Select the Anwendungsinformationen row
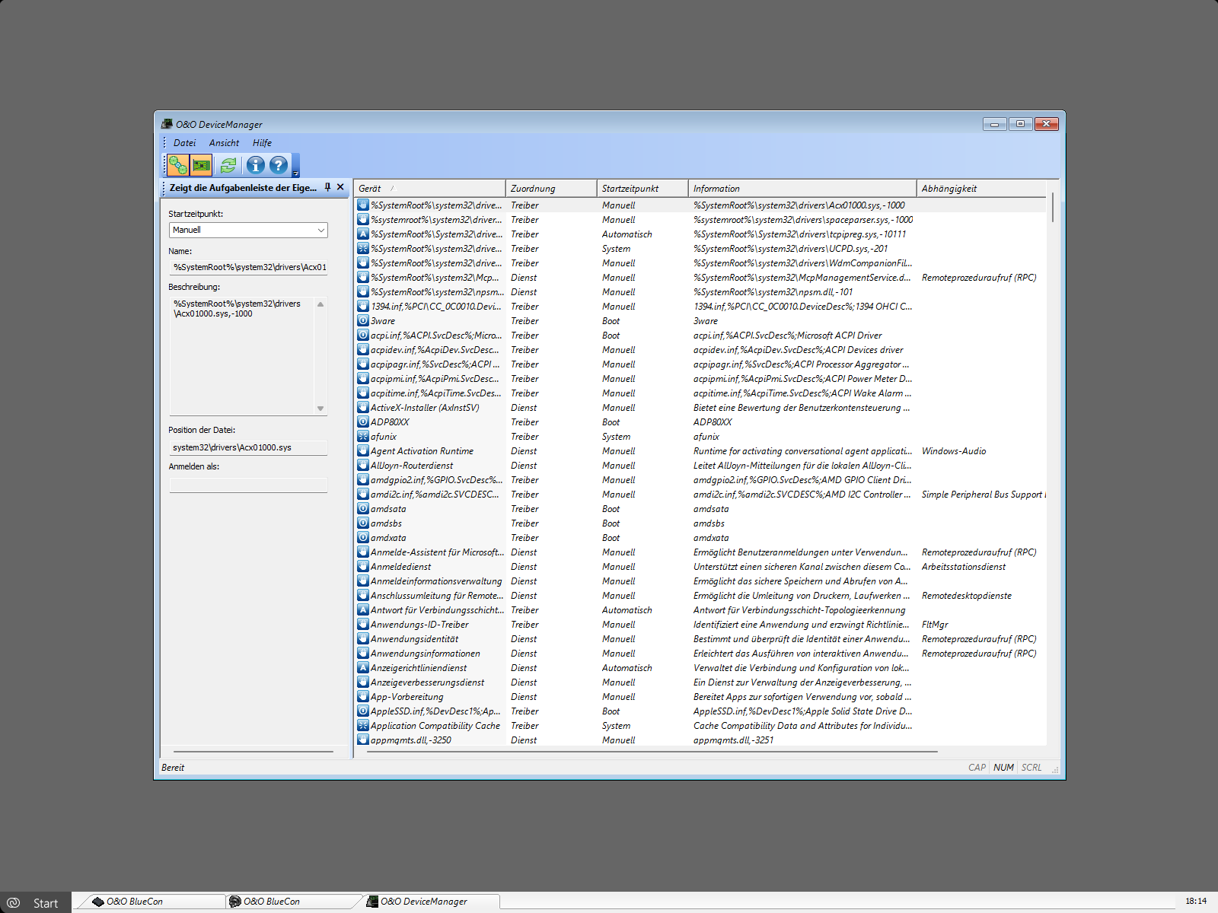 [x=700, y=654]
